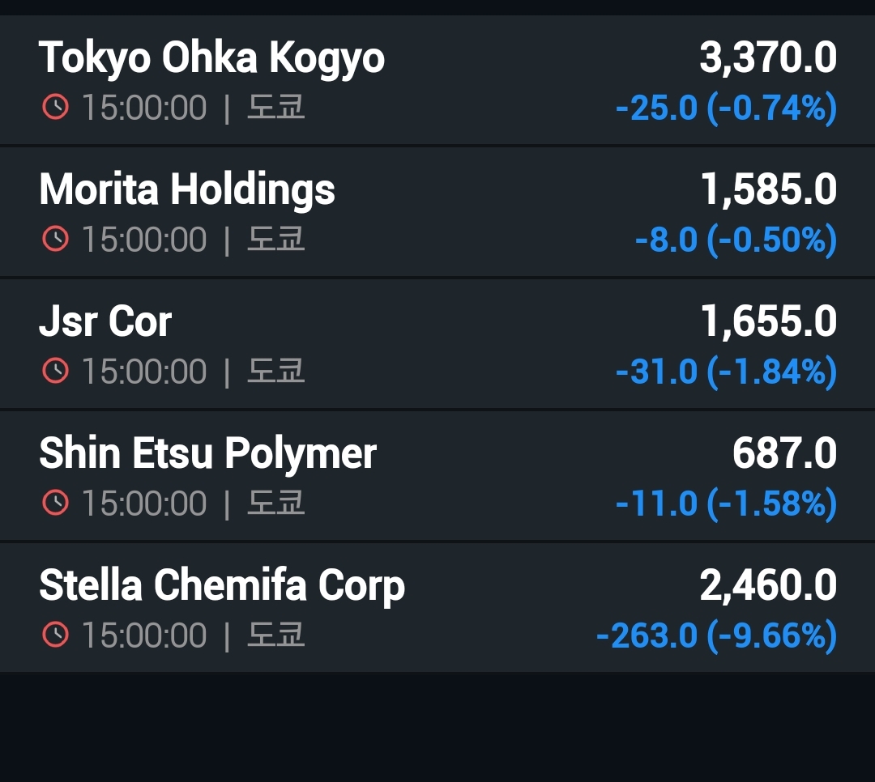Click the clock icon under Tokyo Ohka Kogyo

[x=55, y=108]
